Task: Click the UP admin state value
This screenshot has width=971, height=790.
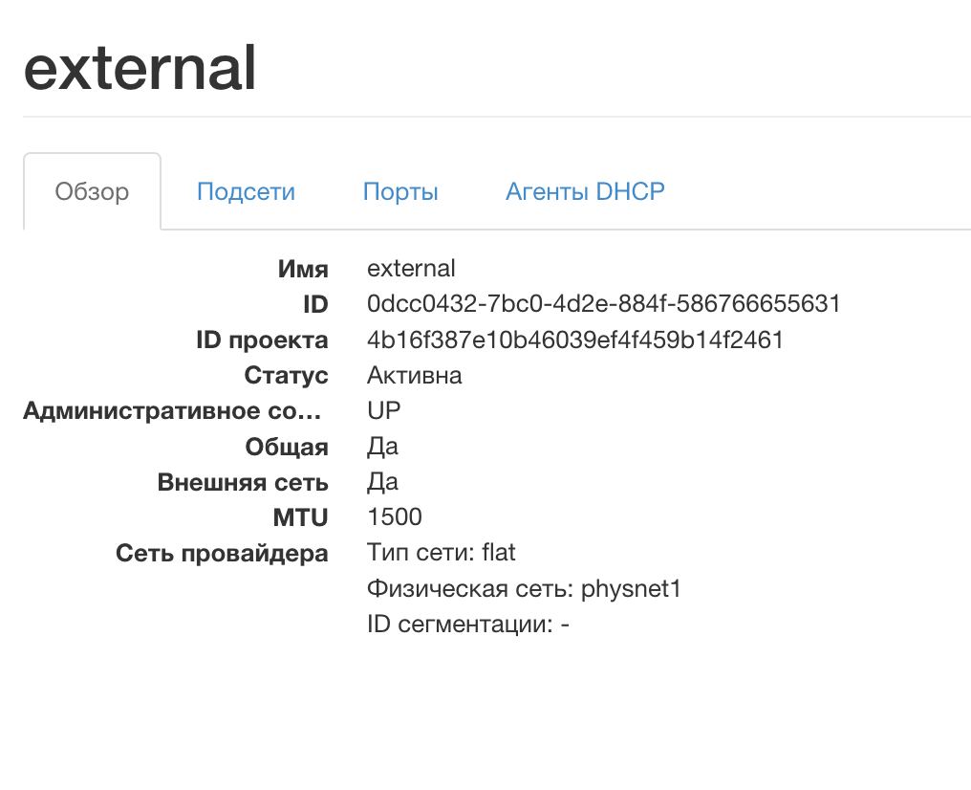Action: coord(384,410)
